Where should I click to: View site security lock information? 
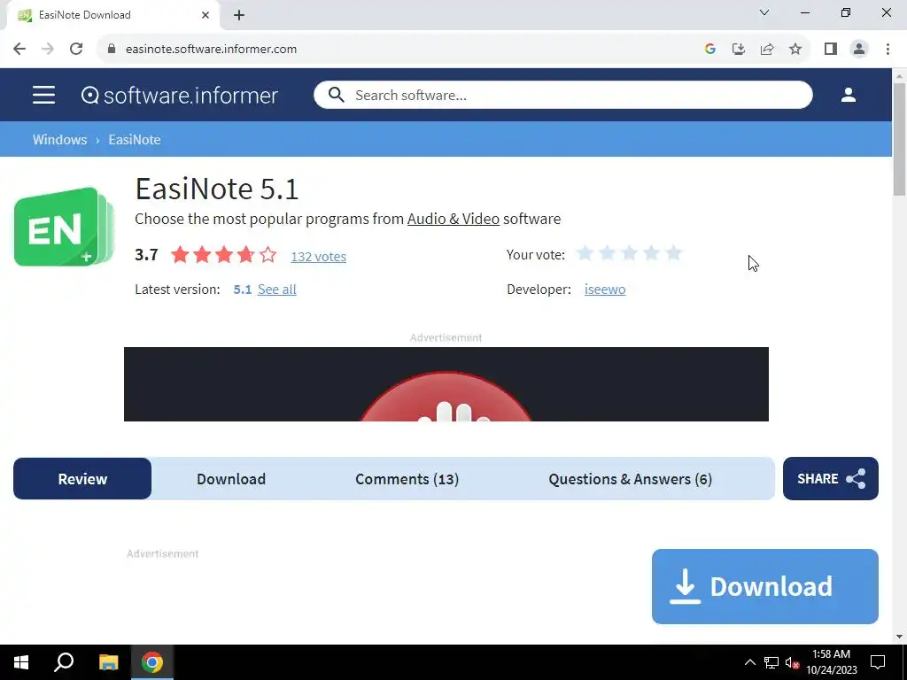[x=112, y=49]
